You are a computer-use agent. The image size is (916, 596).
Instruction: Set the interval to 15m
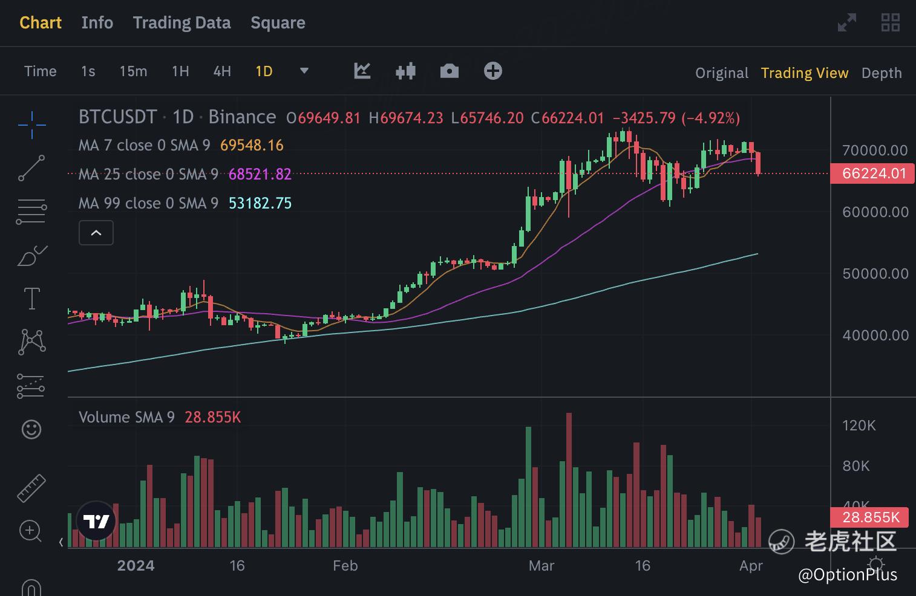coord(133,71)
